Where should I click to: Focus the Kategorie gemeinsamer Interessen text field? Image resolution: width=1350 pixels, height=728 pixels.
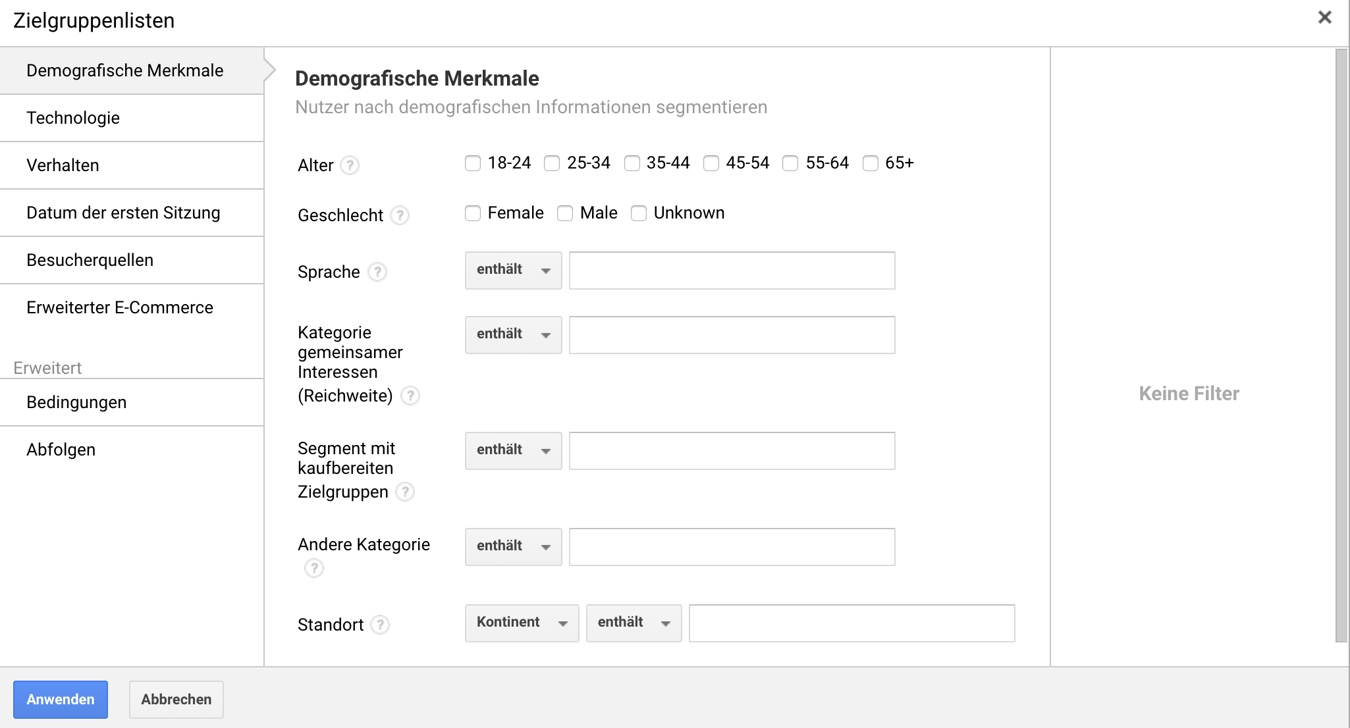[x=732, y=335]
